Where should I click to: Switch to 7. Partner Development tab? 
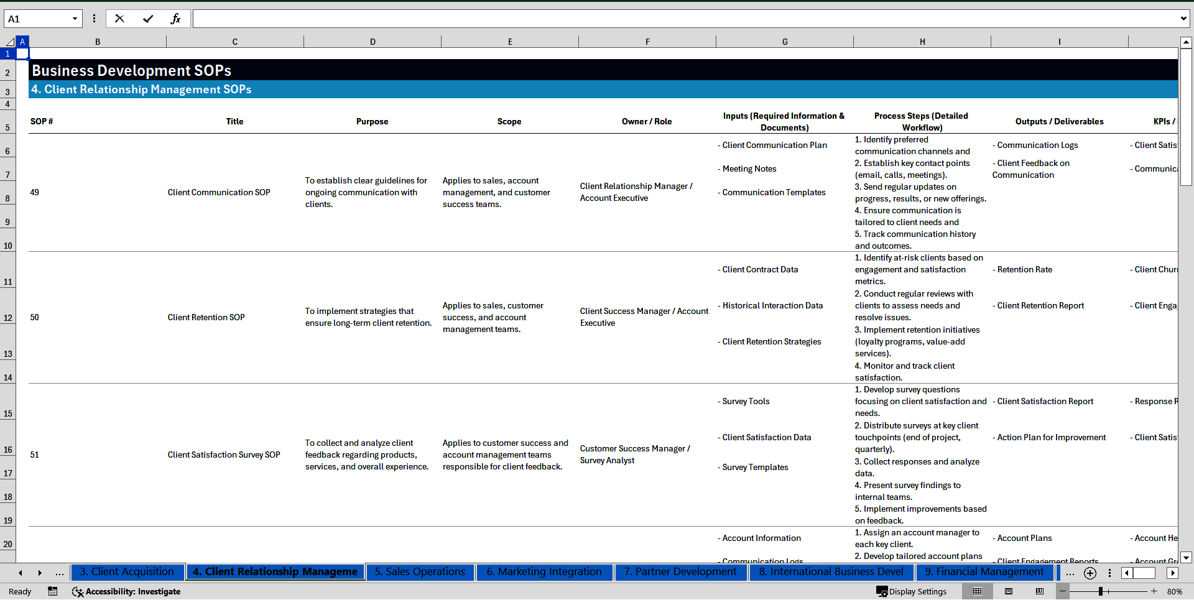coord(680,572)
